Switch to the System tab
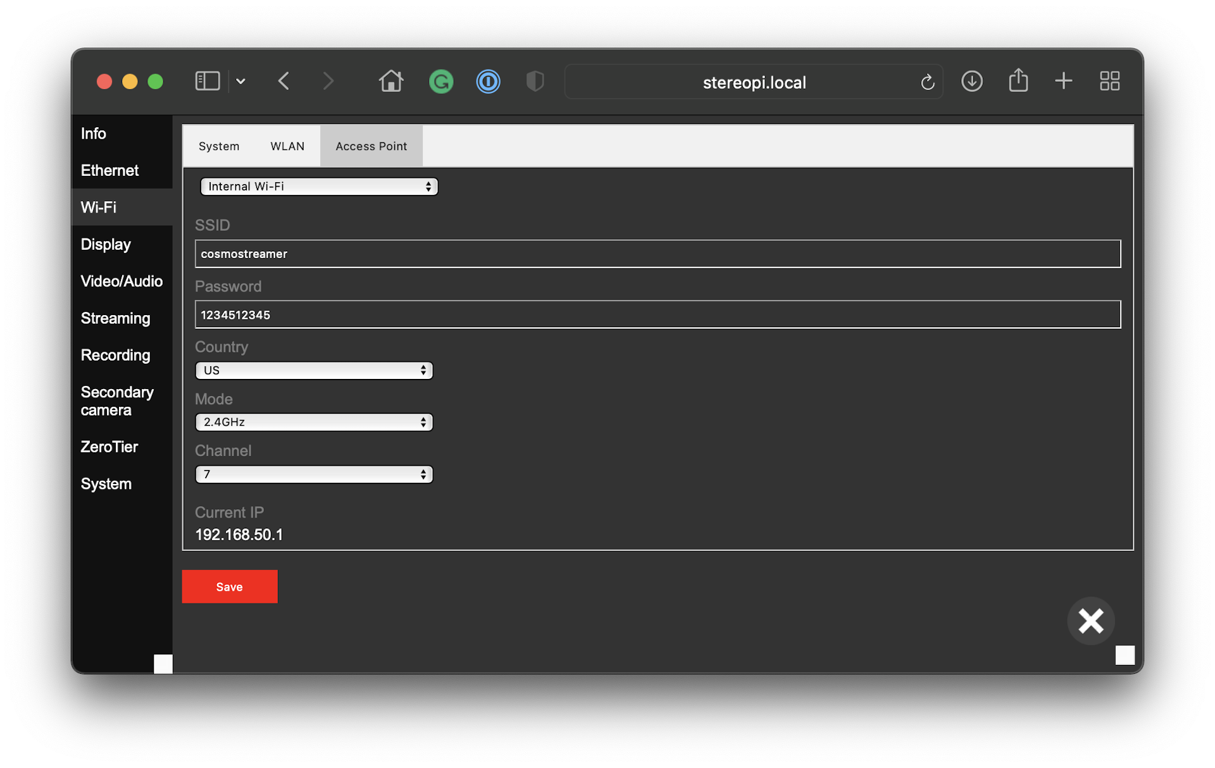Image resolution: width=1215 pixels, height=768 pixels. pos(219,146)
